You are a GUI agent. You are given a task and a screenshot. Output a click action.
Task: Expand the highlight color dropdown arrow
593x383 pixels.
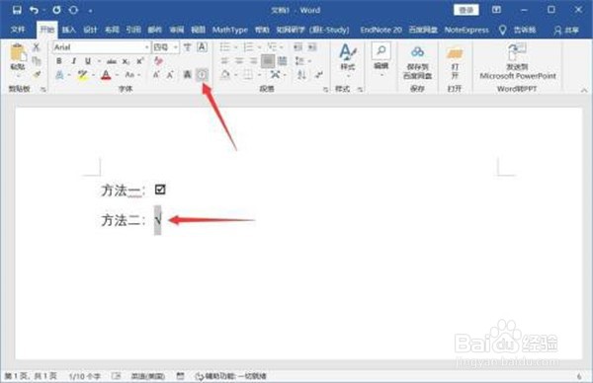click(x=93, y=75)
